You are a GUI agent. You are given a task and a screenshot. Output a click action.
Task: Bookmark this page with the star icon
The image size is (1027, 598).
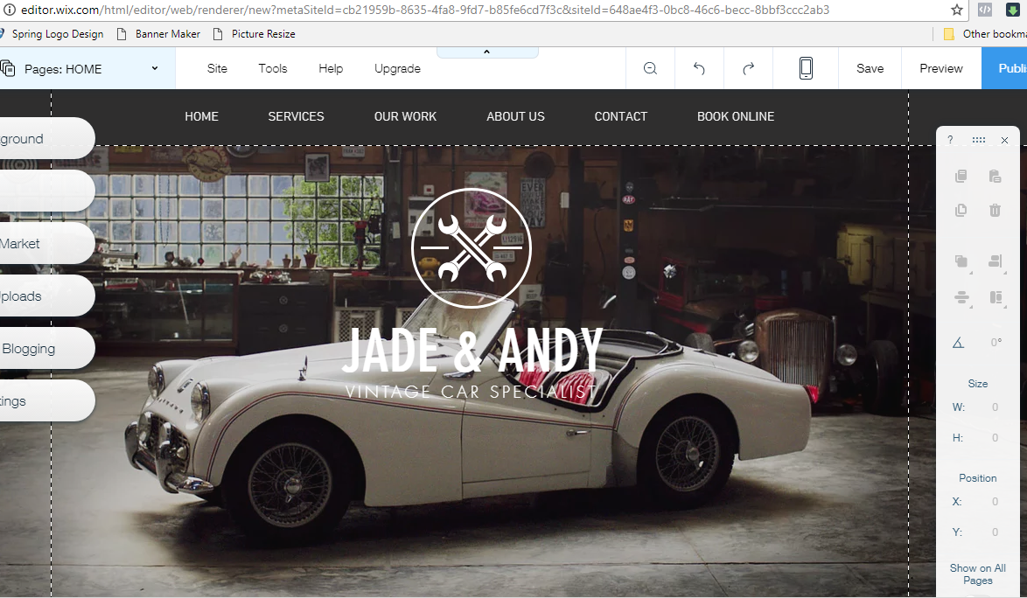[957, 10]
